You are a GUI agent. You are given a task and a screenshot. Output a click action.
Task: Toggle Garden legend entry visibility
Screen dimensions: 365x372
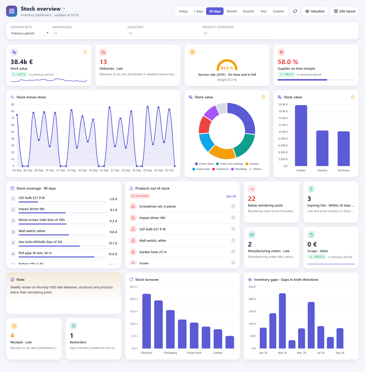pyautogui.click(x=252, y=164)
